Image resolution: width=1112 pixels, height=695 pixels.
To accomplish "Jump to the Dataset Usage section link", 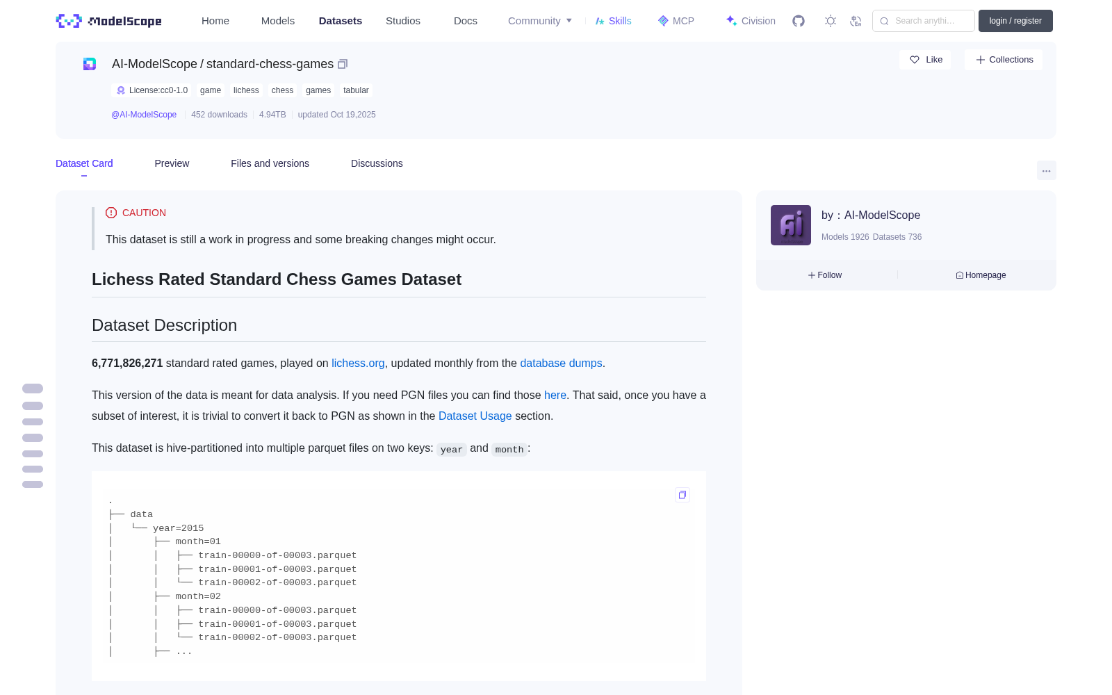I will 475,416.
